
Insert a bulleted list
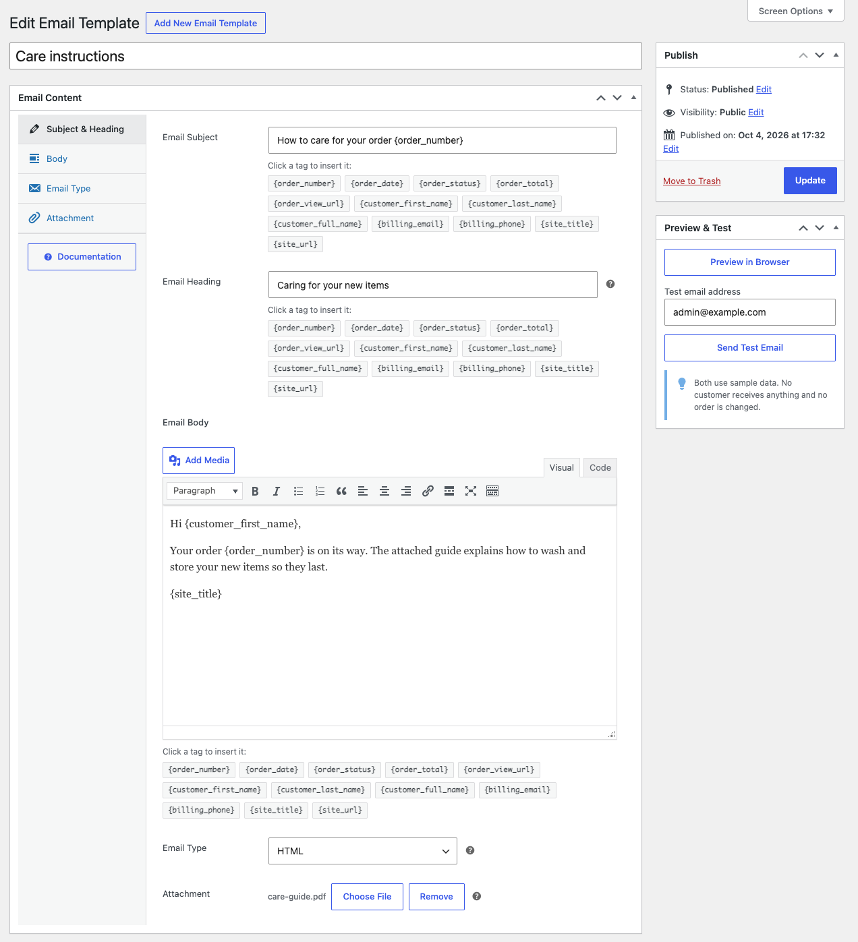pyautogui.click(x=298, y=491)
